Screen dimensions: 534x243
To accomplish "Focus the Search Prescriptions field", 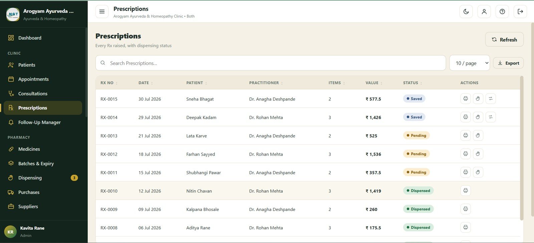I will [x=271, y=63].
